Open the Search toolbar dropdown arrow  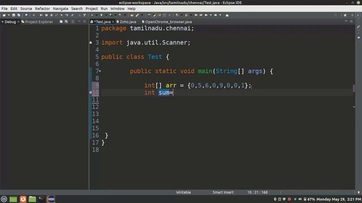coord(142,15)
